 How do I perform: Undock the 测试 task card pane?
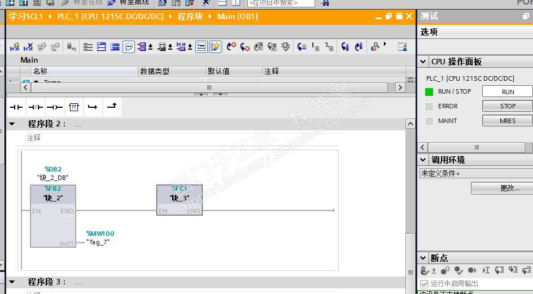pyautogui.click(x=526, y=16)
